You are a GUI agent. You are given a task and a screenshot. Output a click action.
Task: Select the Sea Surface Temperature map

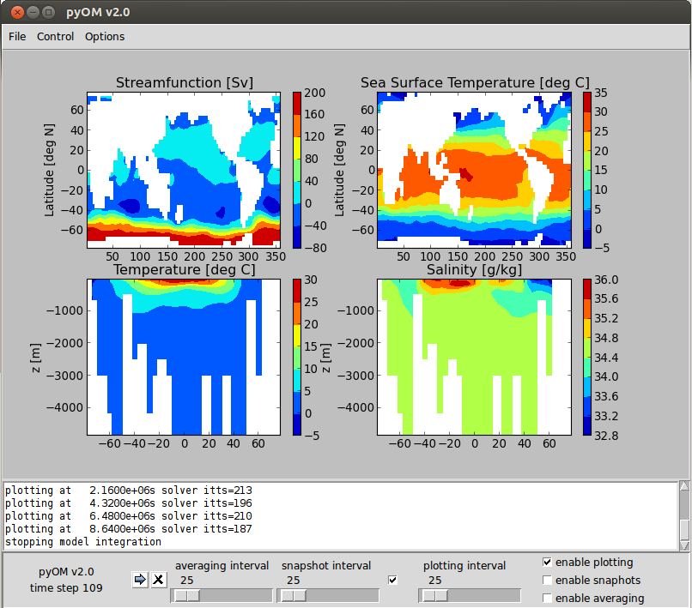coord(475,170)
